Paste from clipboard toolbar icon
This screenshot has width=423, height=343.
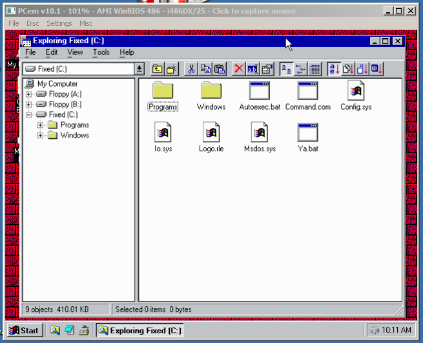pyautogui.click(x=220, y=69)
